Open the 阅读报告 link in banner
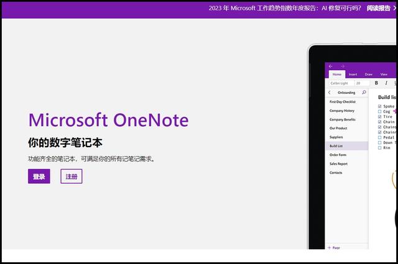 point(378,8)
